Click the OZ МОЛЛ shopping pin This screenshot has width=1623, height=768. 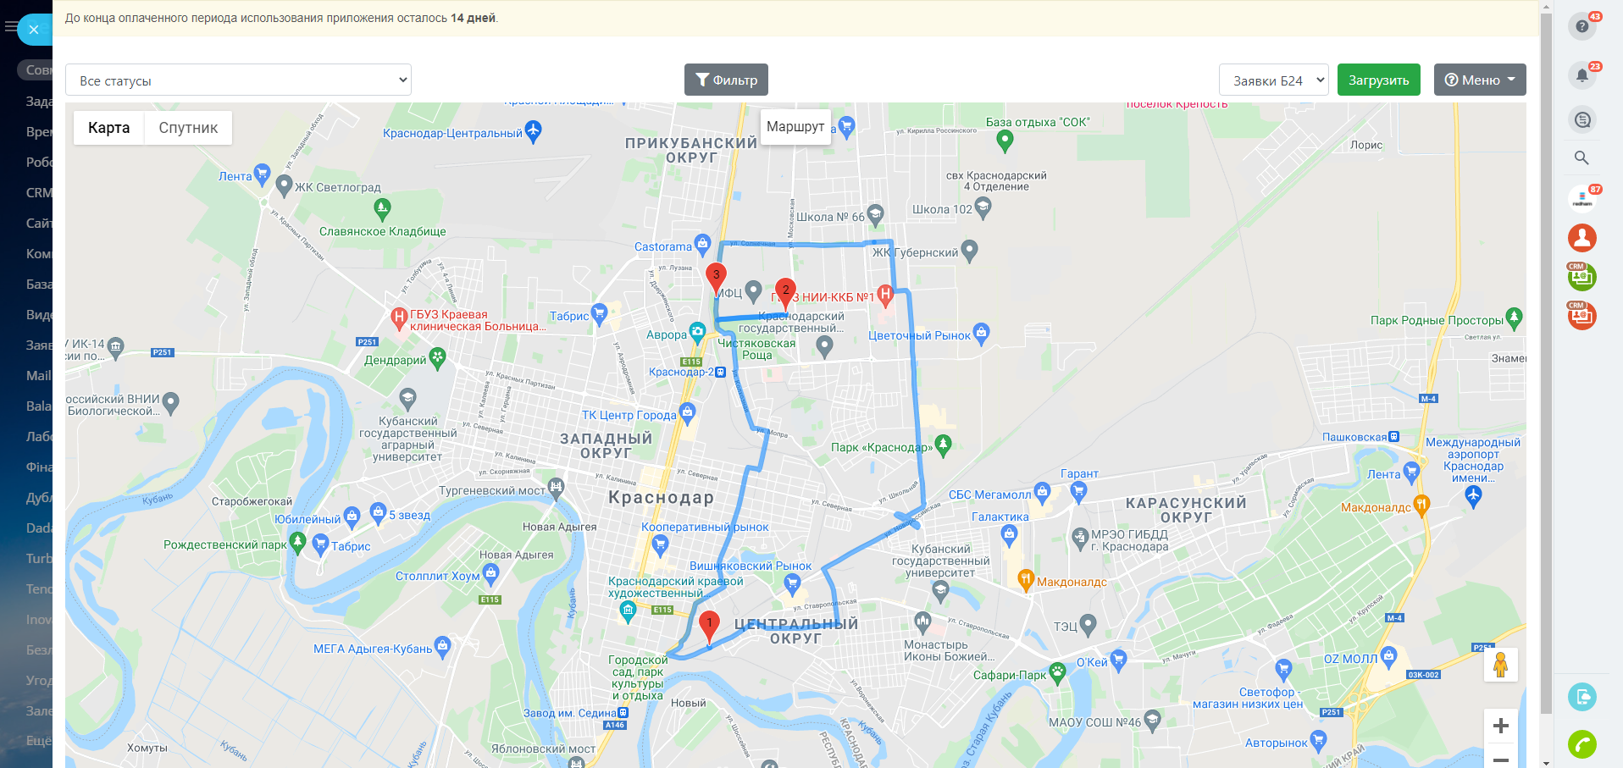click(1388, 656)
